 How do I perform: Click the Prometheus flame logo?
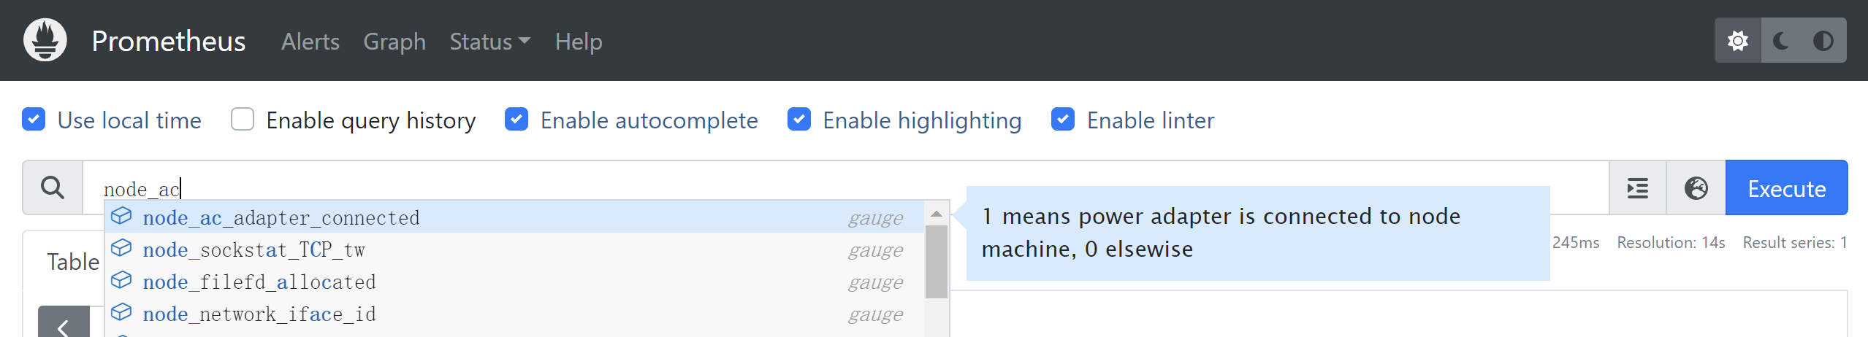[45, 40]
